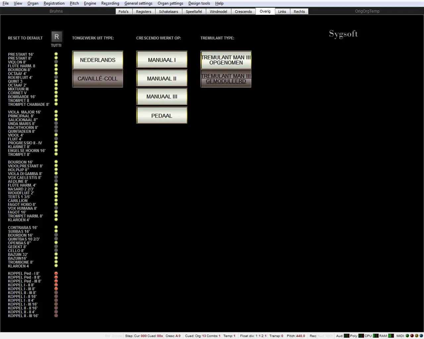This screenshot has height=339, width=424.
Task: Click the KOPPEL II - III 16' indicator
Action: [x=56, y=316]
